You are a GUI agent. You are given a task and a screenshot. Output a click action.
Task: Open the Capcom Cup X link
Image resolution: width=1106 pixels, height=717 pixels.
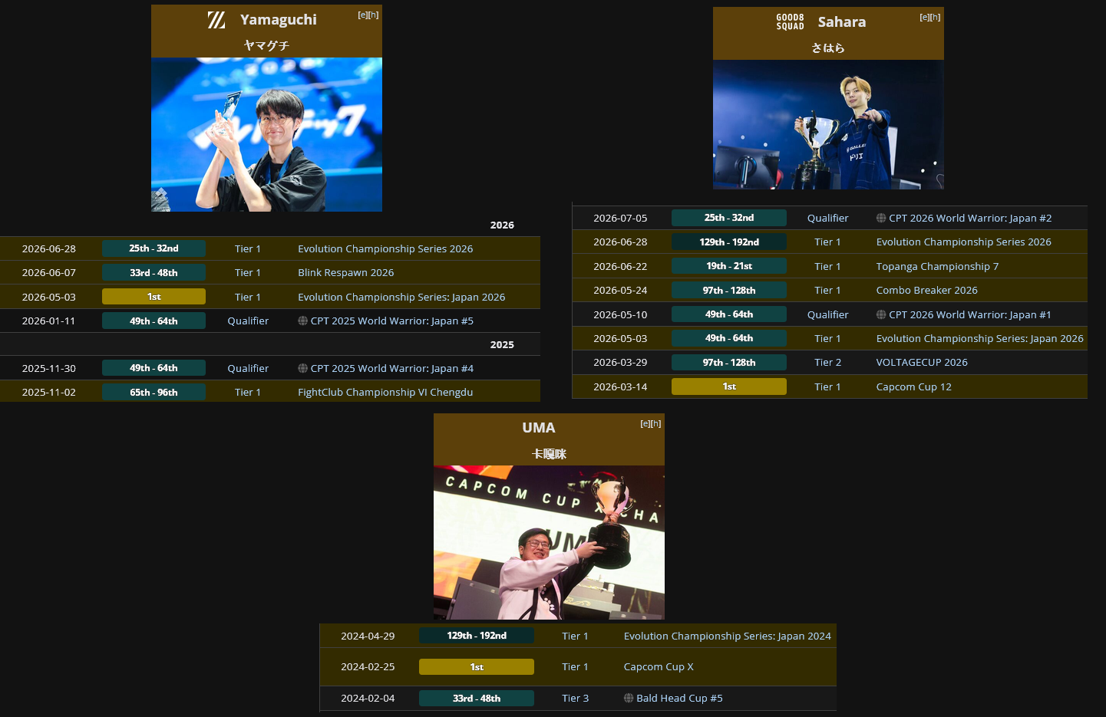659,666
